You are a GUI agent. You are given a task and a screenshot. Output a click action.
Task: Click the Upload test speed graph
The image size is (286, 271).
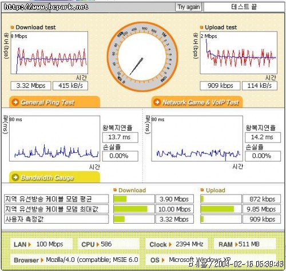[239, 52]
